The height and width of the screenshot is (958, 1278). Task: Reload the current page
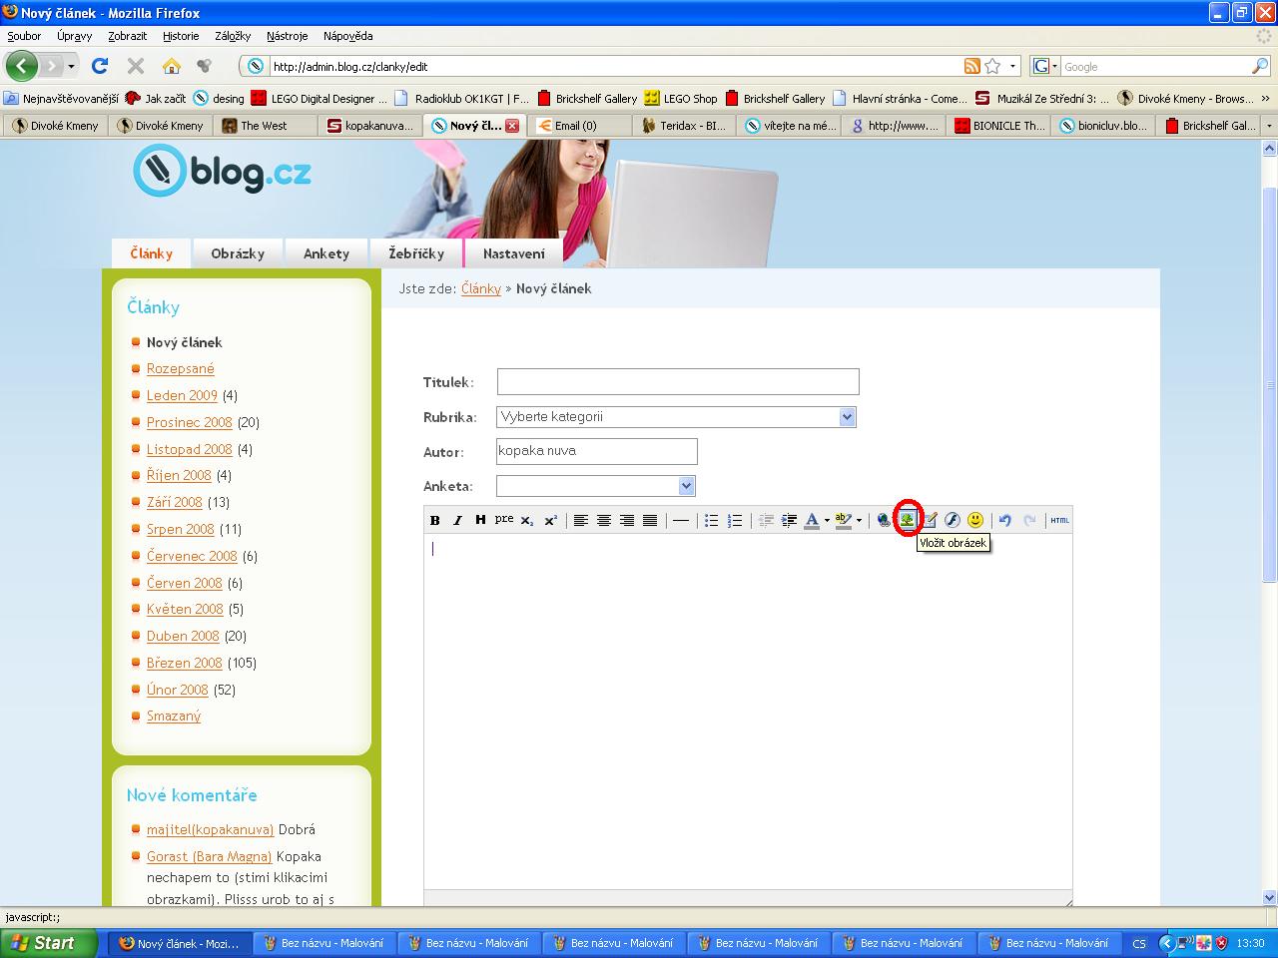(100, 66)
